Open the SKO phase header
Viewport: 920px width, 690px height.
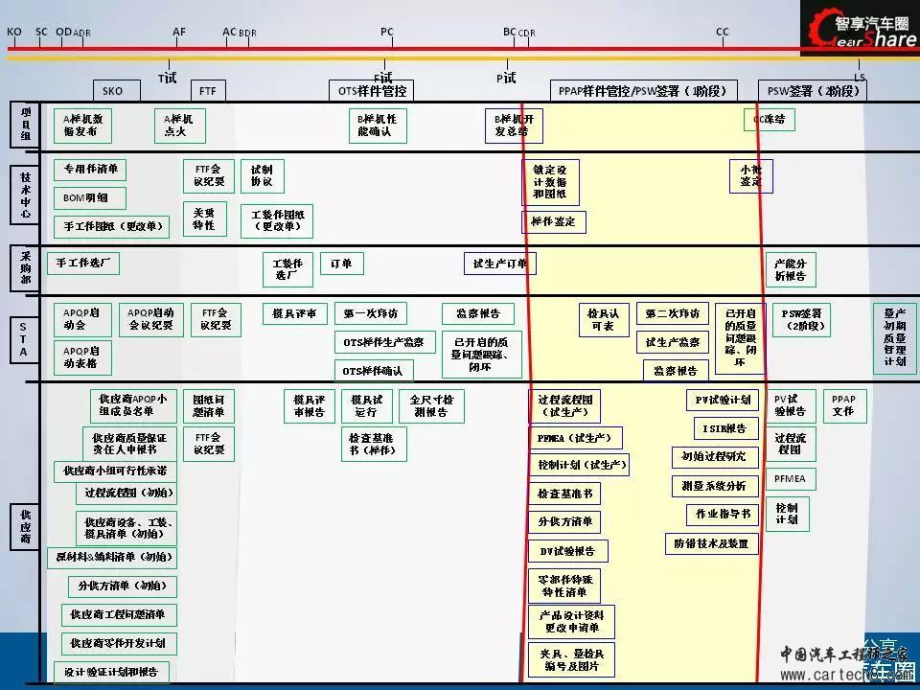pos(113,91)
